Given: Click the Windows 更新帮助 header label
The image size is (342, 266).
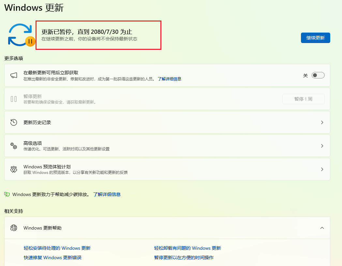Looking at the screenshot, I should point(42,228).
